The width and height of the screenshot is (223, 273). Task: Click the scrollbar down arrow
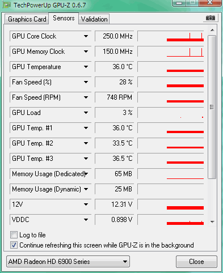[x=212, y=222]
